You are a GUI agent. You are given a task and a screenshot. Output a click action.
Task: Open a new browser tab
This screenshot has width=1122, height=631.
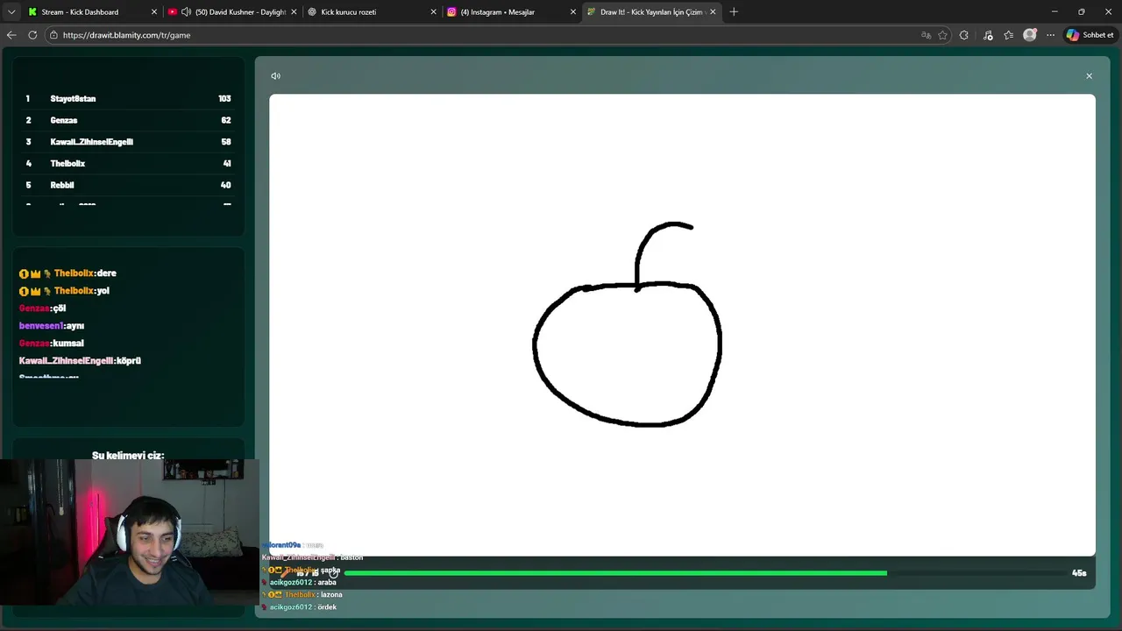click(x=734, y=12)
